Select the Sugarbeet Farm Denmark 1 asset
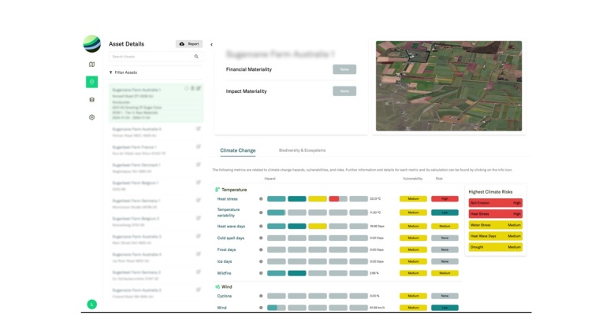The image size is (599, 336). [155, 168]
